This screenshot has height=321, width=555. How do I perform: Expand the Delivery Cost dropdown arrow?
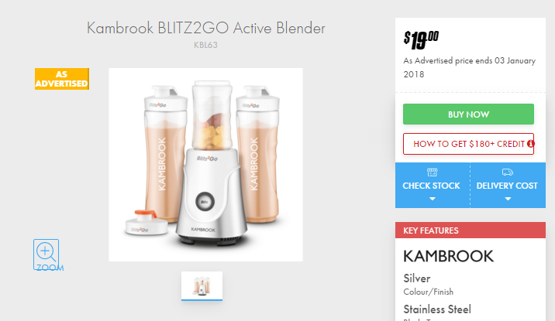(x=508, y=199)
